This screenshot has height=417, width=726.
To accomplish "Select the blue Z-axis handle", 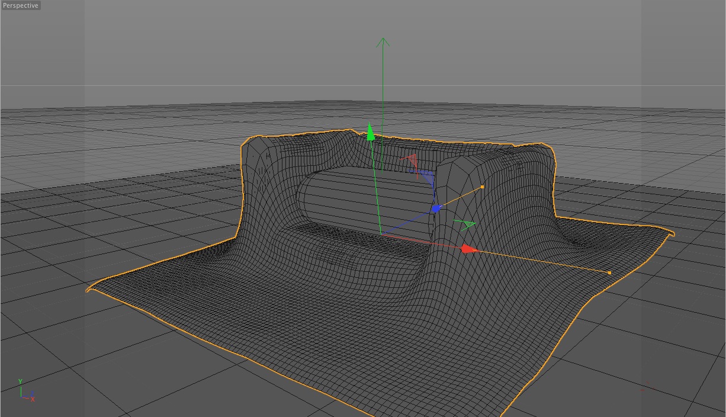I will tap(436, 208).
